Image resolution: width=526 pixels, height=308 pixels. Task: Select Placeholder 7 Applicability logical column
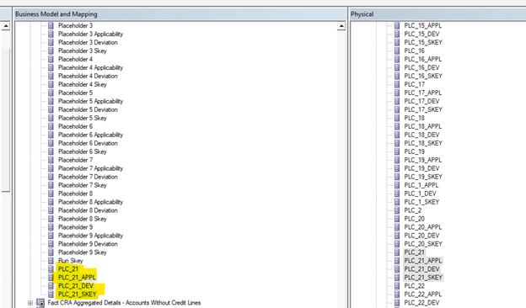point(90,168)
